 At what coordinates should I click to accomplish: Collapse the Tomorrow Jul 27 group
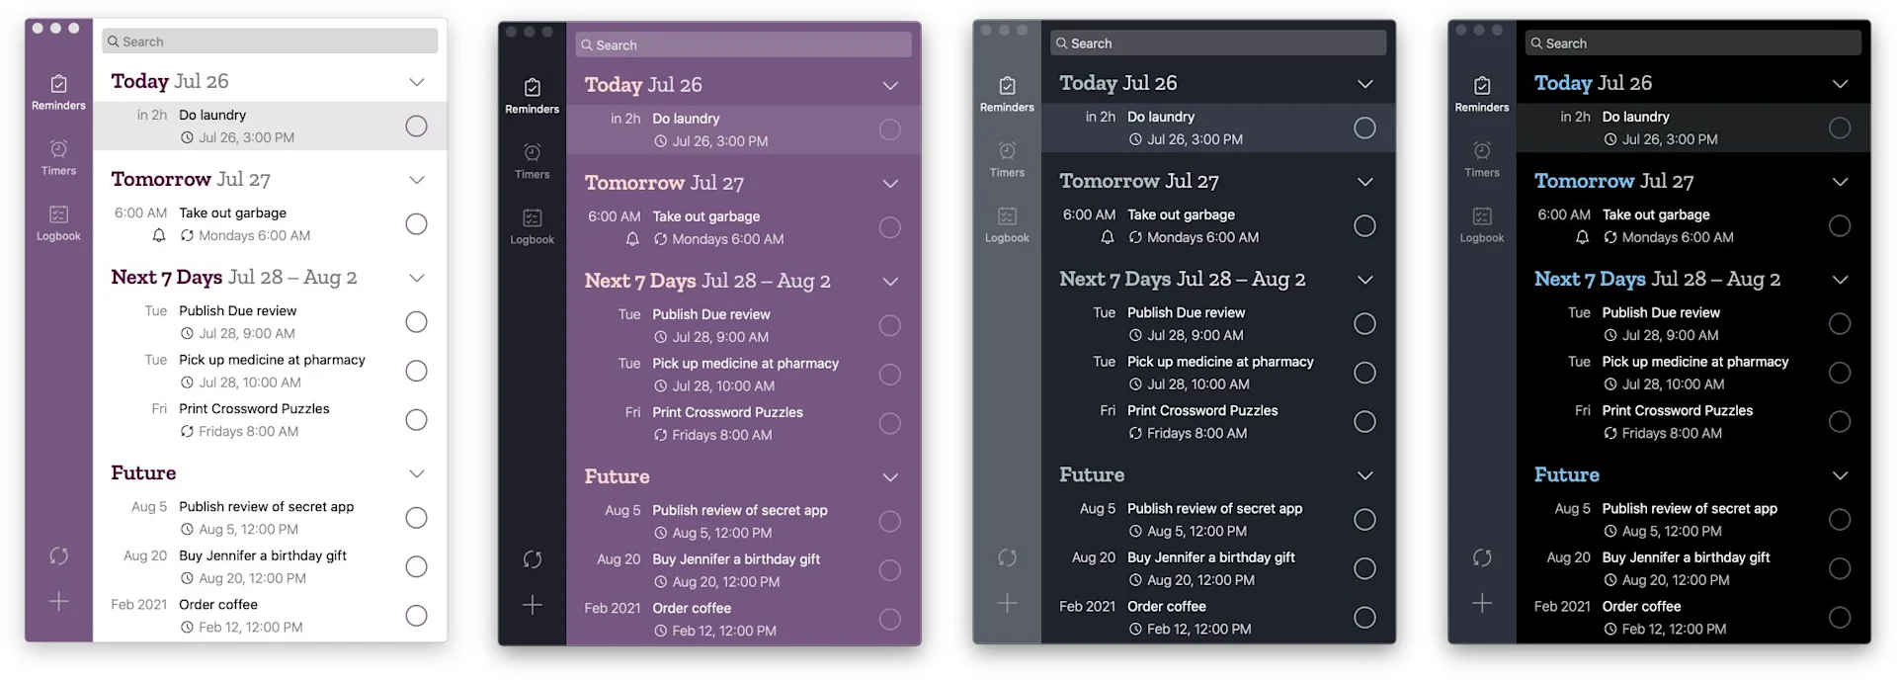[416, 179]
